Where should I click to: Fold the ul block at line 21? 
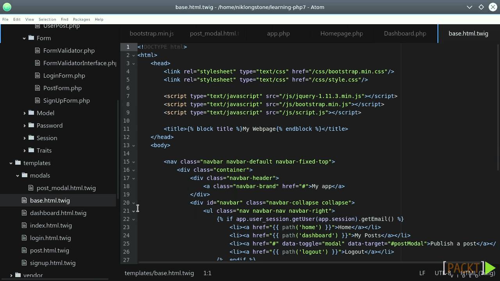pos(134,211)
